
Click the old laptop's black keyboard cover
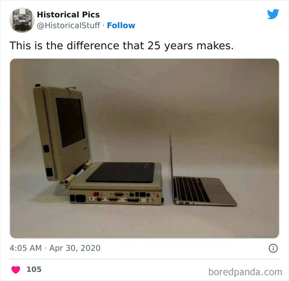pos(120,172)
